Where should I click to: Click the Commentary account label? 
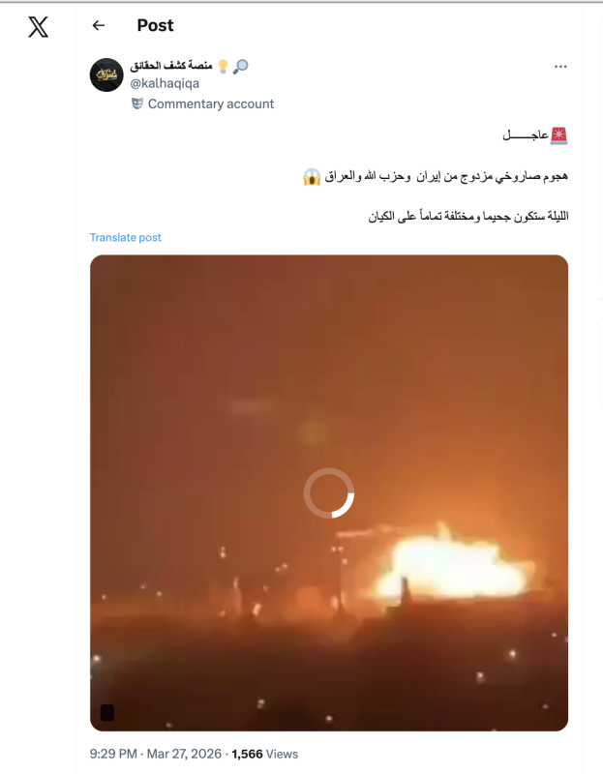(x=211, y=104)
